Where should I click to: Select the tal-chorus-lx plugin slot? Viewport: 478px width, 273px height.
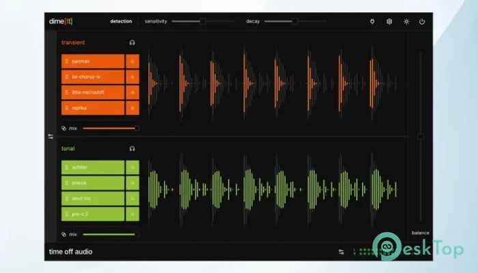point(93,76)
